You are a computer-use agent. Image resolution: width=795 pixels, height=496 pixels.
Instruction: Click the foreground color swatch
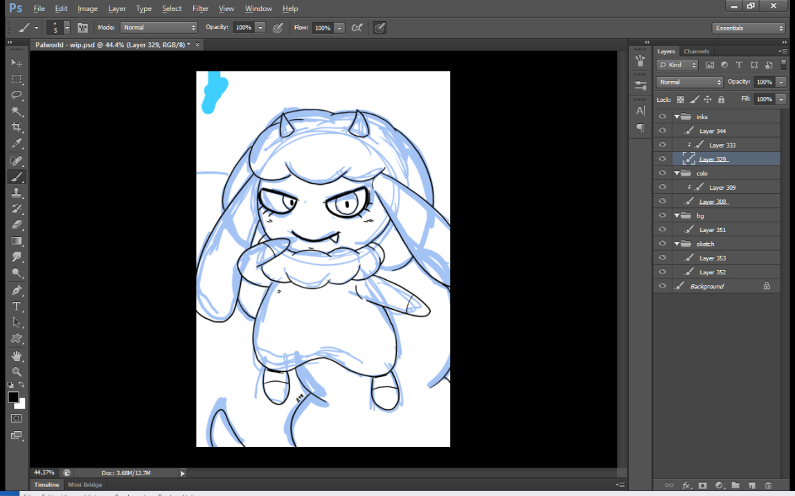pos(13,397)
